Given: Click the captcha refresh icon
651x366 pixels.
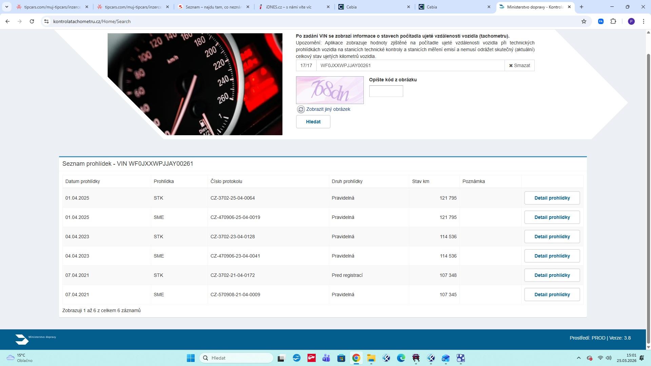Looking at the screenshot, I should coord(300,109).
